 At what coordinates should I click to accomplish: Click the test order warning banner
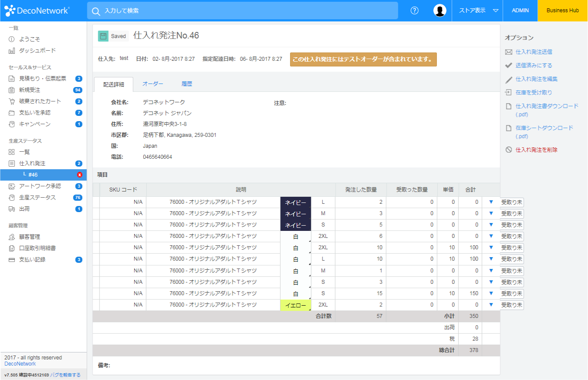click(363, 59)
